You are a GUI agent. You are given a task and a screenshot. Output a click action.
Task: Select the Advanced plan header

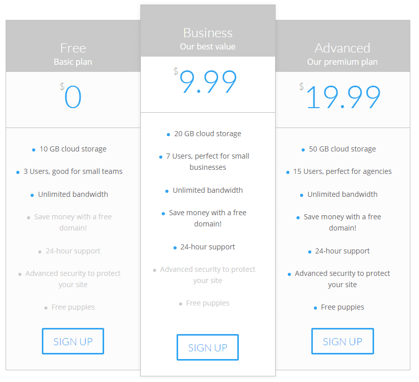coord(342,48)
